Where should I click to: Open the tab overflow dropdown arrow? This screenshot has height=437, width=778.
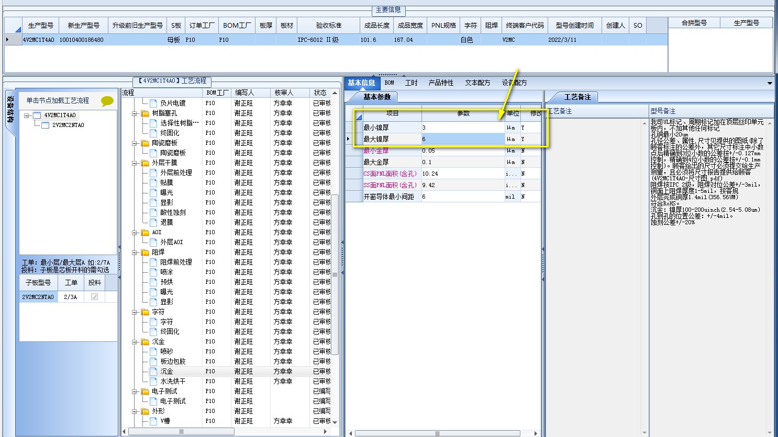[770, 83]
